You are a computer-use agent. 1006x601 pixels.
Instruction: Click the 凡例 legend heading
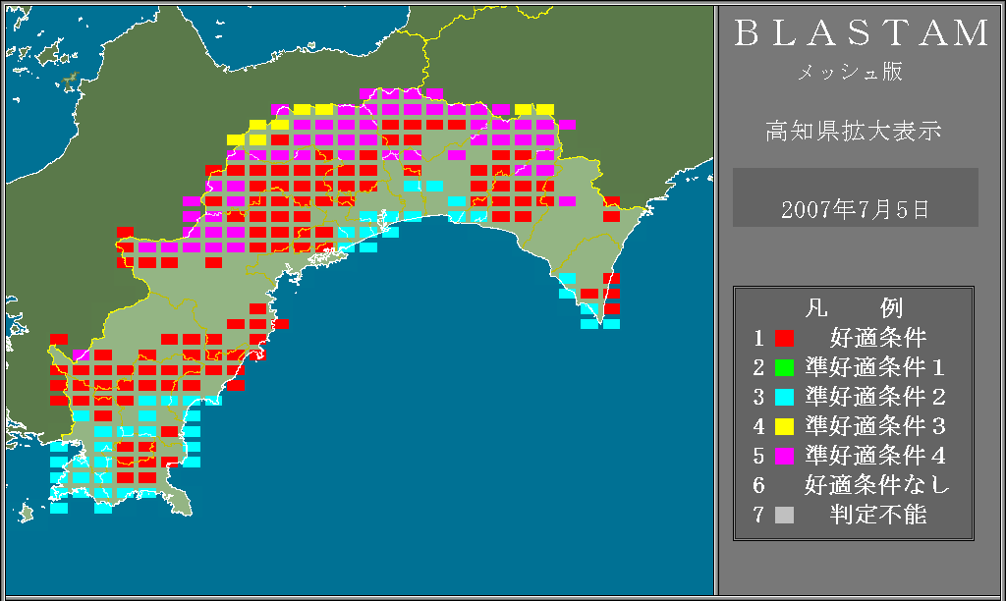pyautogui.click(x=854, y=308)
